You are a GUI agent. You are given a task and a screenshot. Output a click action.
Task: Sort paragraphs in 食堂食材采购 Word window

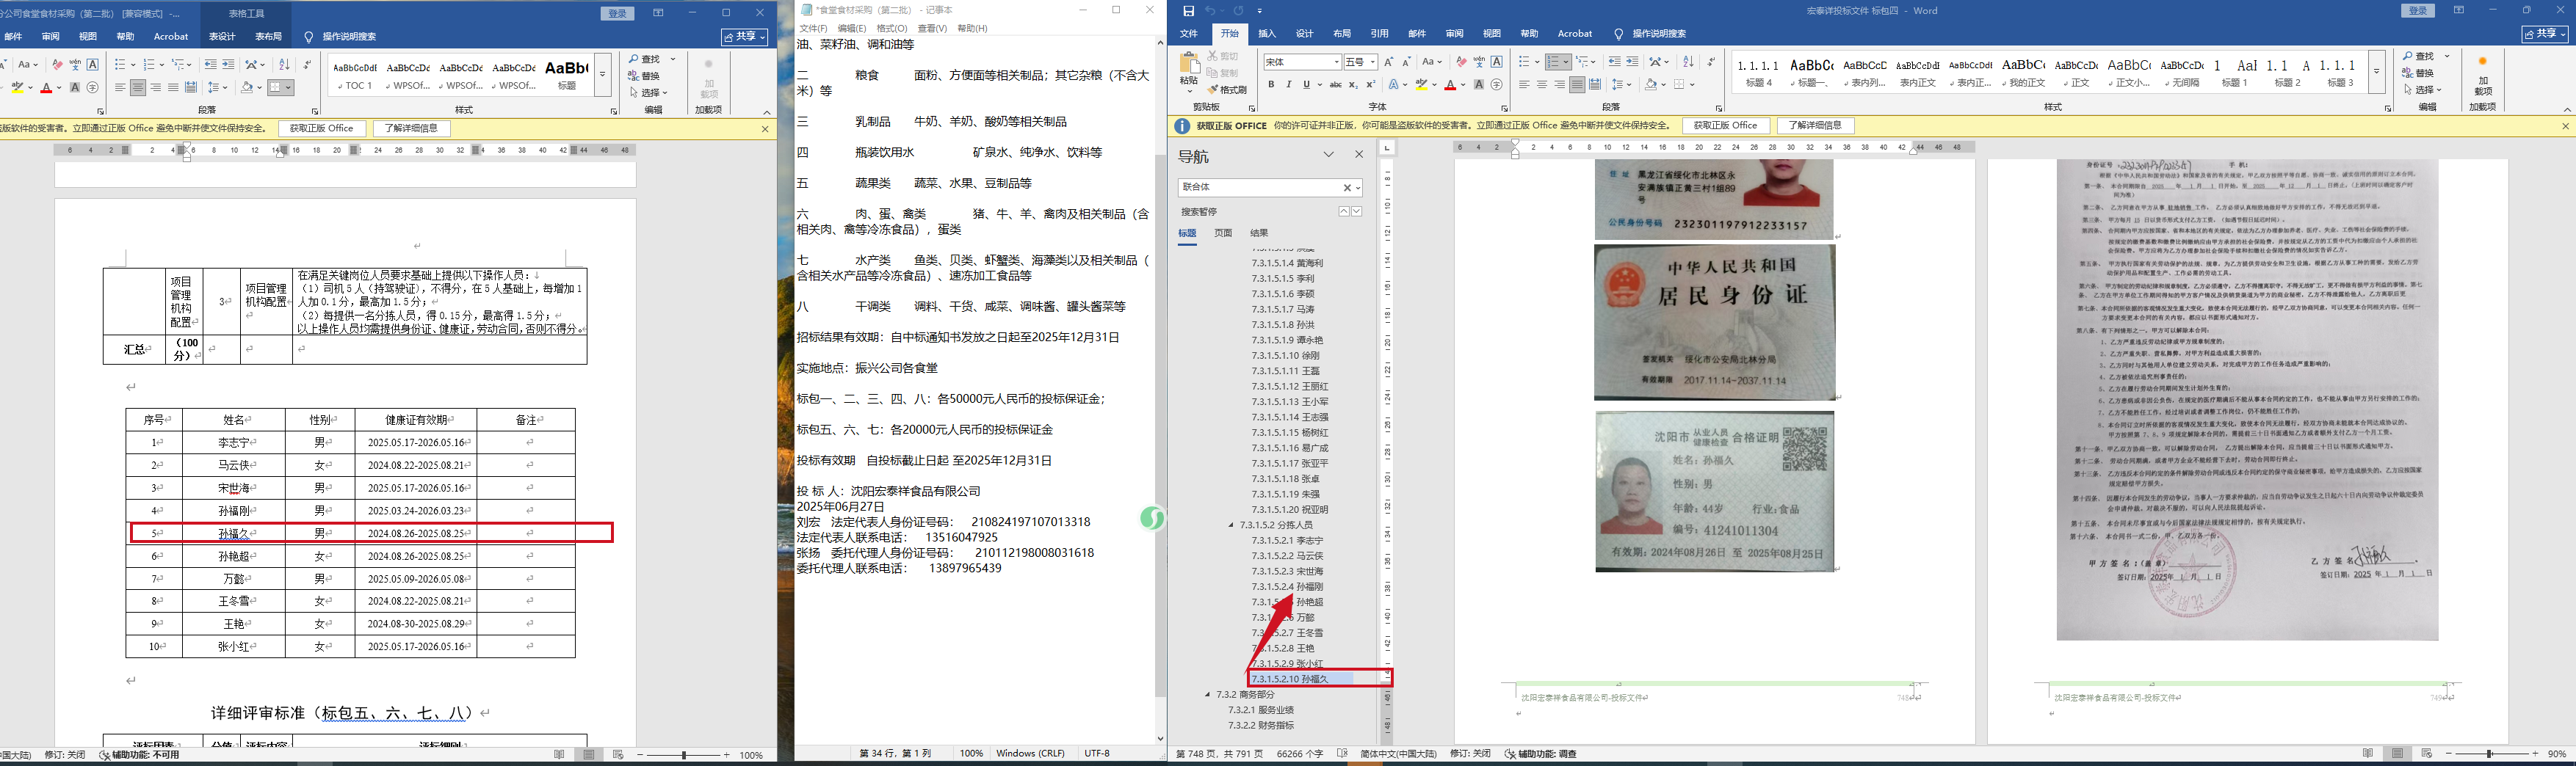coord(286,64)
